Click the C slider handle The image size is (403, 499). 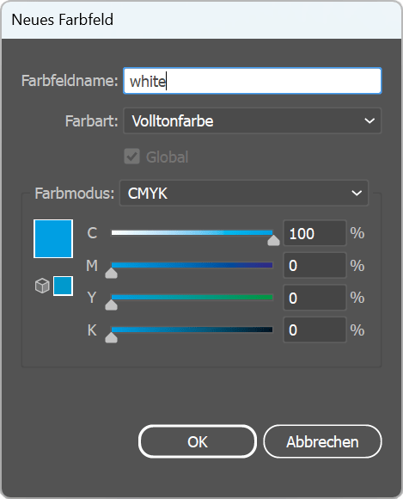click(273, 240)
